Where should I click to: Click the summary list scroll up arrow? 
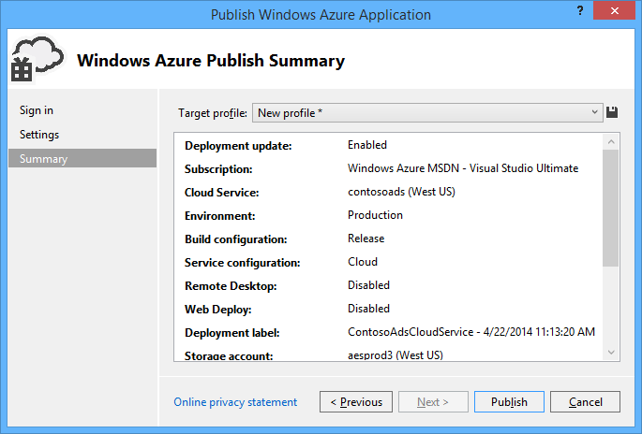[611, 142]
